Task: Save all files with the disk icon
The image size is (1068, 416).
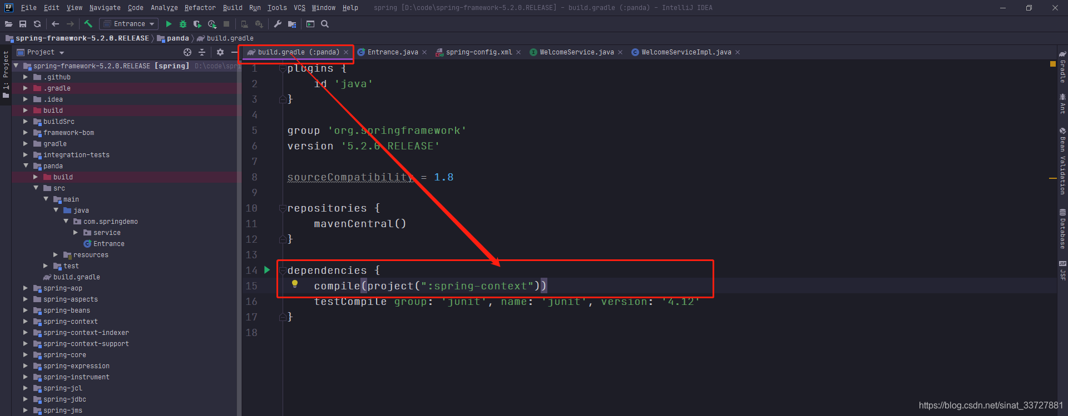Action: [x=23, y=24]
